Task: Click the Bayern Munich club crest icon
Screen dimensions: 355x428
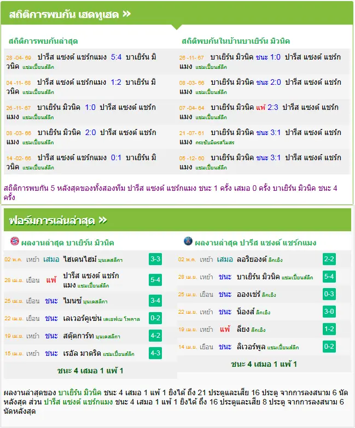Action: (x=14, y=241)
